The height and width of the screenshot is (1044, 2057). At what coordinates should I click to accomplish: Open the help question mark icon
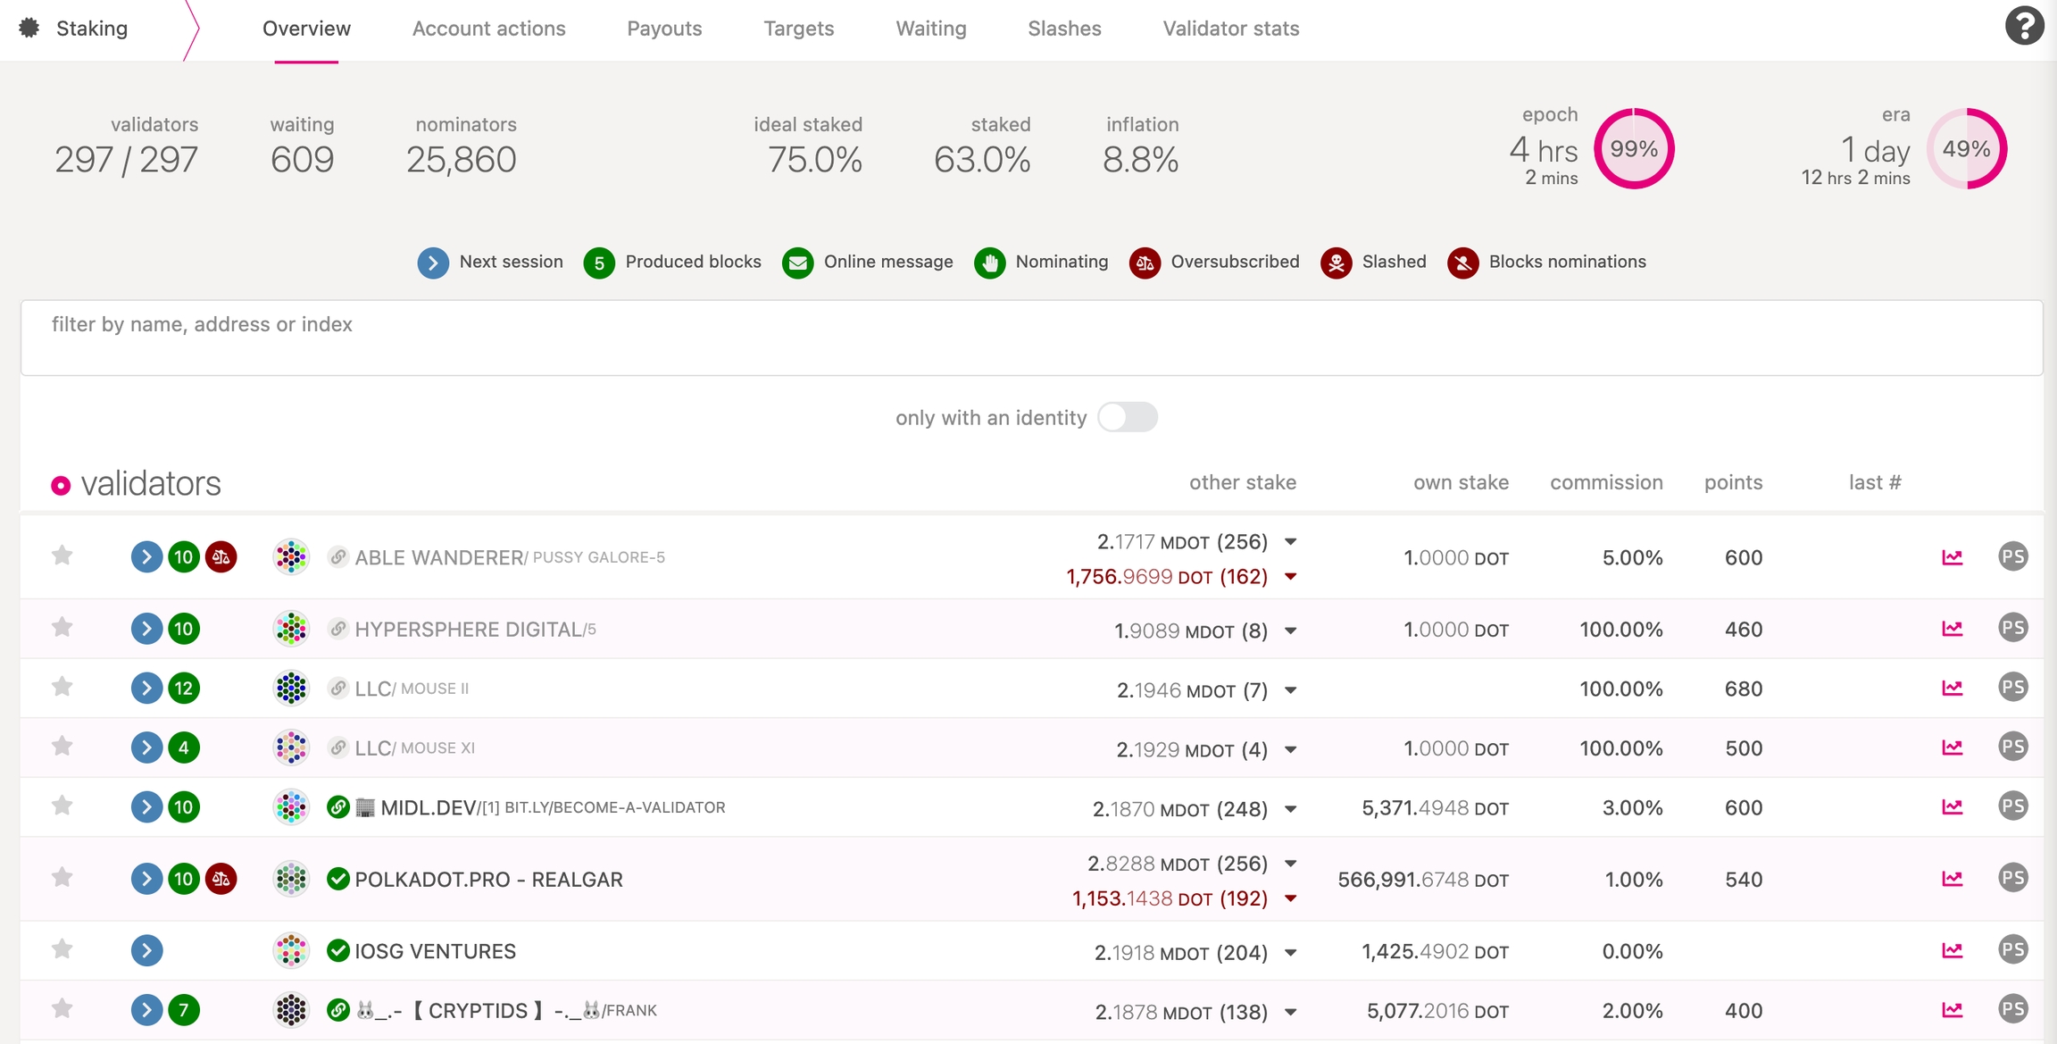tap(2024, 25)
